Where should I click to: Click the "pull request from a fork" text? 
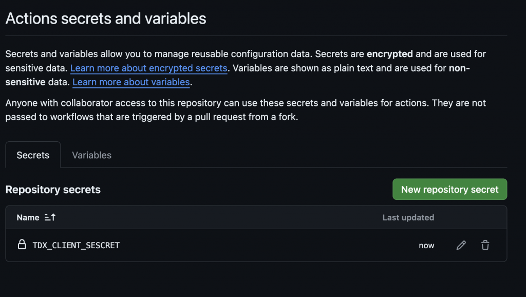click(247, 117)
